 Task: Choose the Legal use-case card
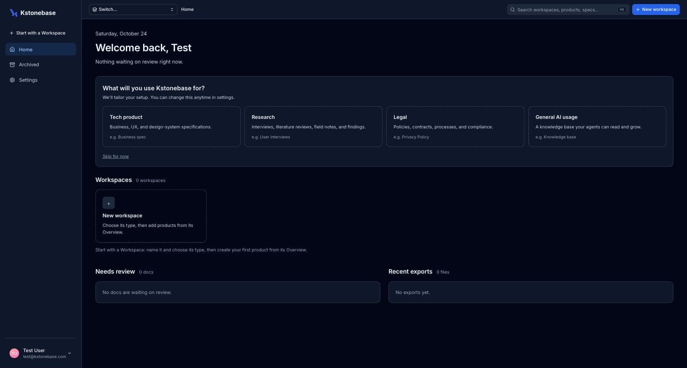[455, 127]
